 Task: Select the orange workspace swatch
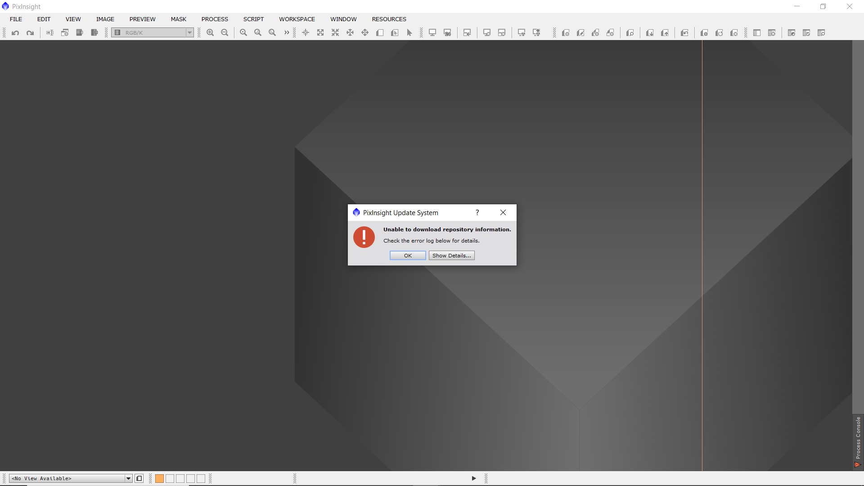[159, 478]
